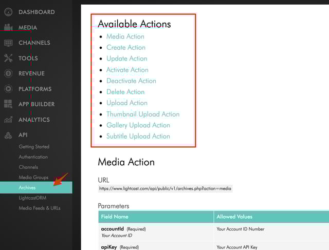The image size is (329, 250).
Task: Open Getting Started in API submenu
Action: [x=34, y=147]
